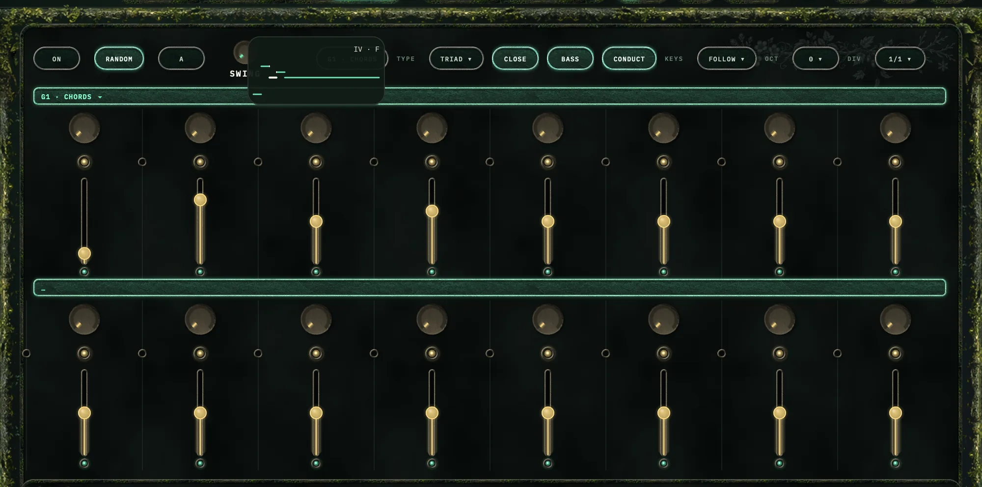Viewport: 982px width, 487px height.
Task: Click the eighth step knob in upper lane
Action: 896,128
